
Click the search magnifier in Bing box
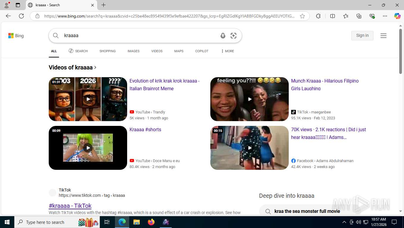pyautogui.click(x=56, y=36)
